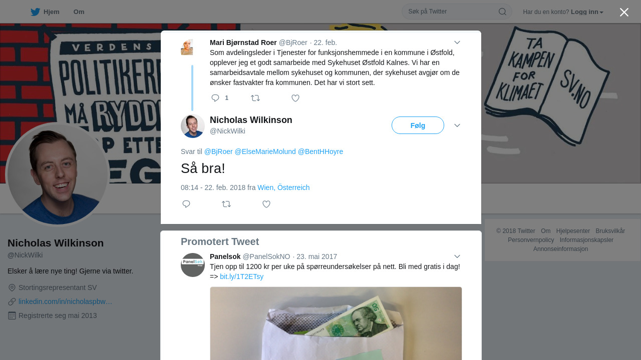Retweet Mari Bjørnstad Roer's tweet
Screen dimensions: 641x360
click(x=255, y=98)
